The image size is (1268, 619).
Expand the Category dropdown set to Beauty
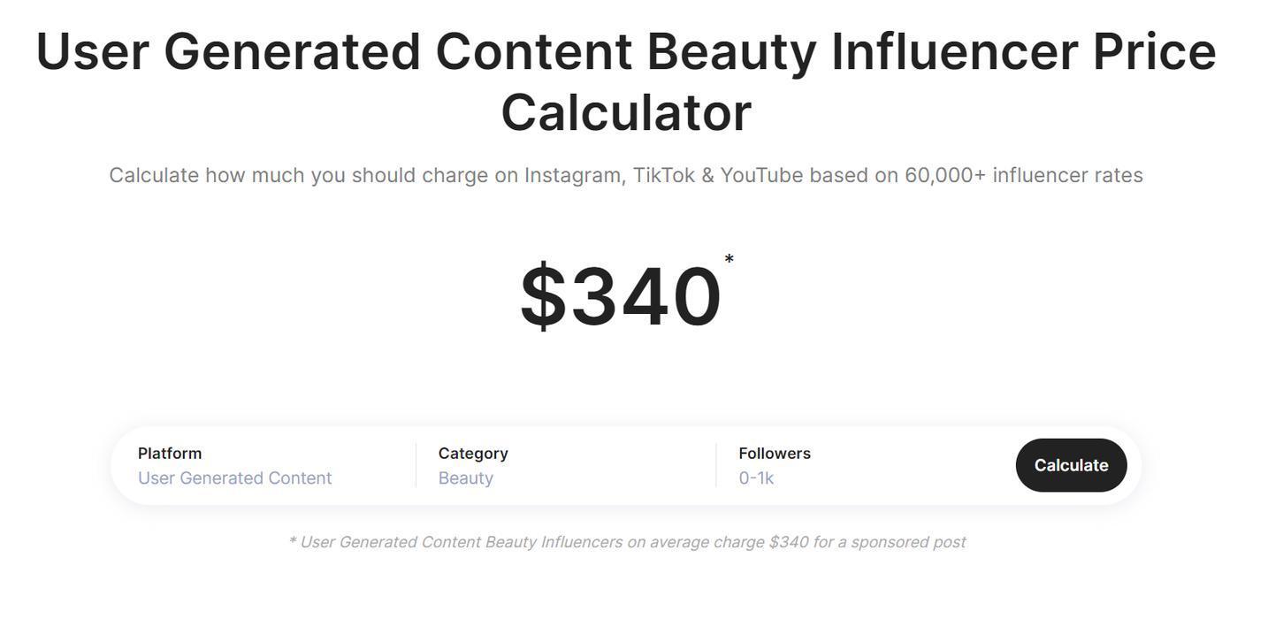[x=466, y=478]
